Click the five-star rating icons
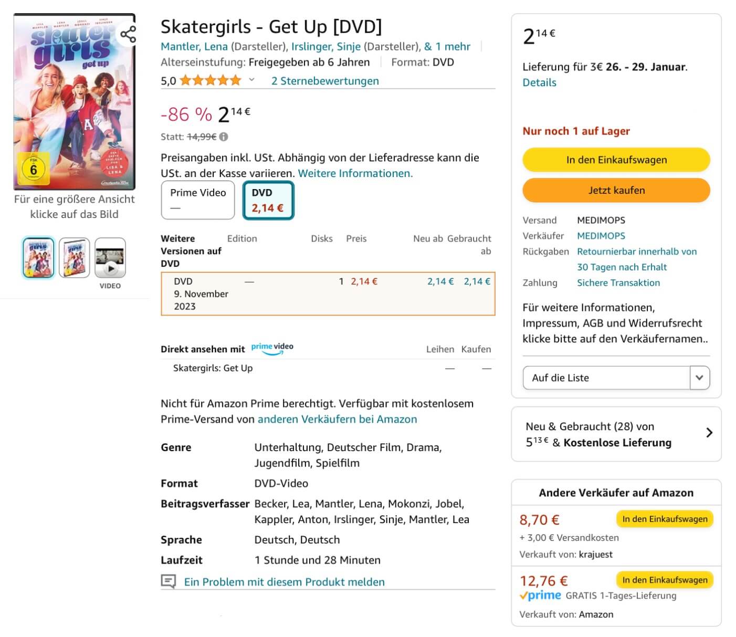 [211, 80]
